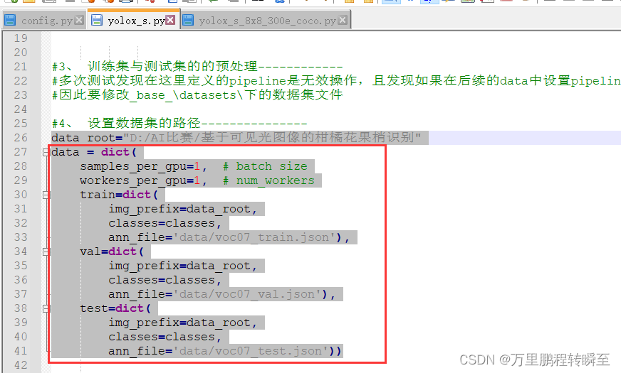Click 'img_prefix=data_root,' on line 39
This screenshot has width=621, height=373.
183,323
